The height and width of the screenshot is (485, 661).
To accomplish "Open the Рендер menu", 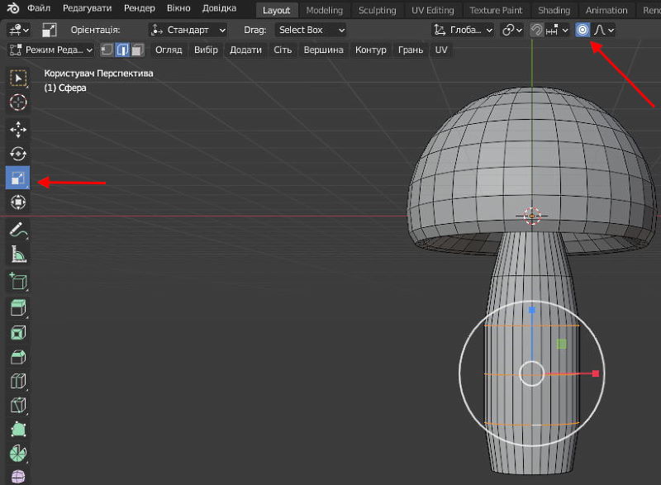I will tap(140, 8).
